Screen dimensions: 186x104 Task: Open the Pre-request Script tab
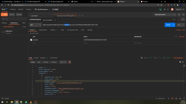click(x=72, y=30)
